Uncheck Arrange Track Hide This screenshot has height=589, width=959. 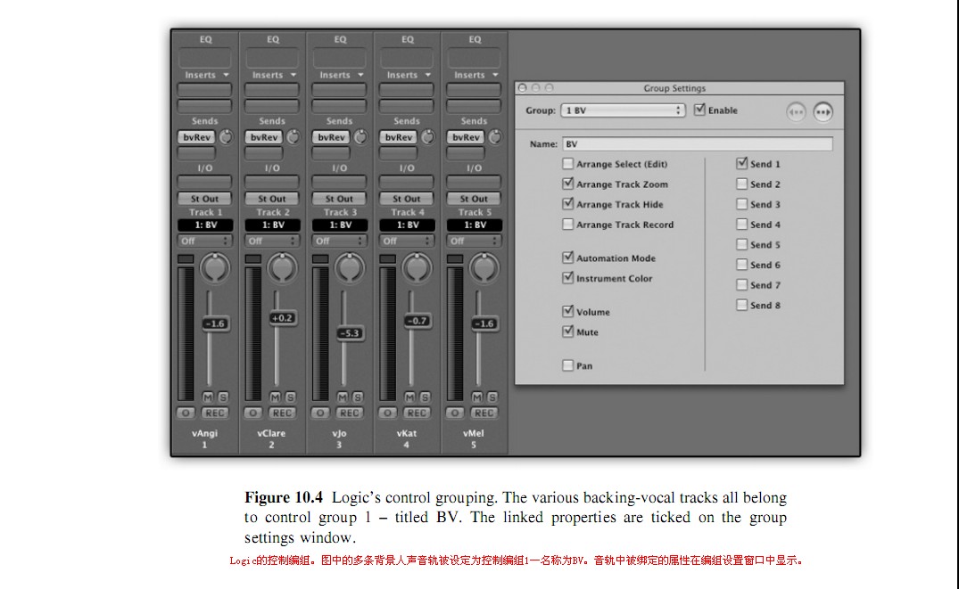coord(567,203)
